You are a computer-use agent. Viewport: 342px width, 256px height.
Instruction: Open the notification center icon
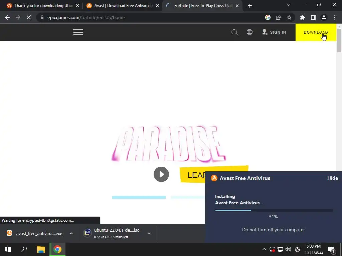[331, 249]
